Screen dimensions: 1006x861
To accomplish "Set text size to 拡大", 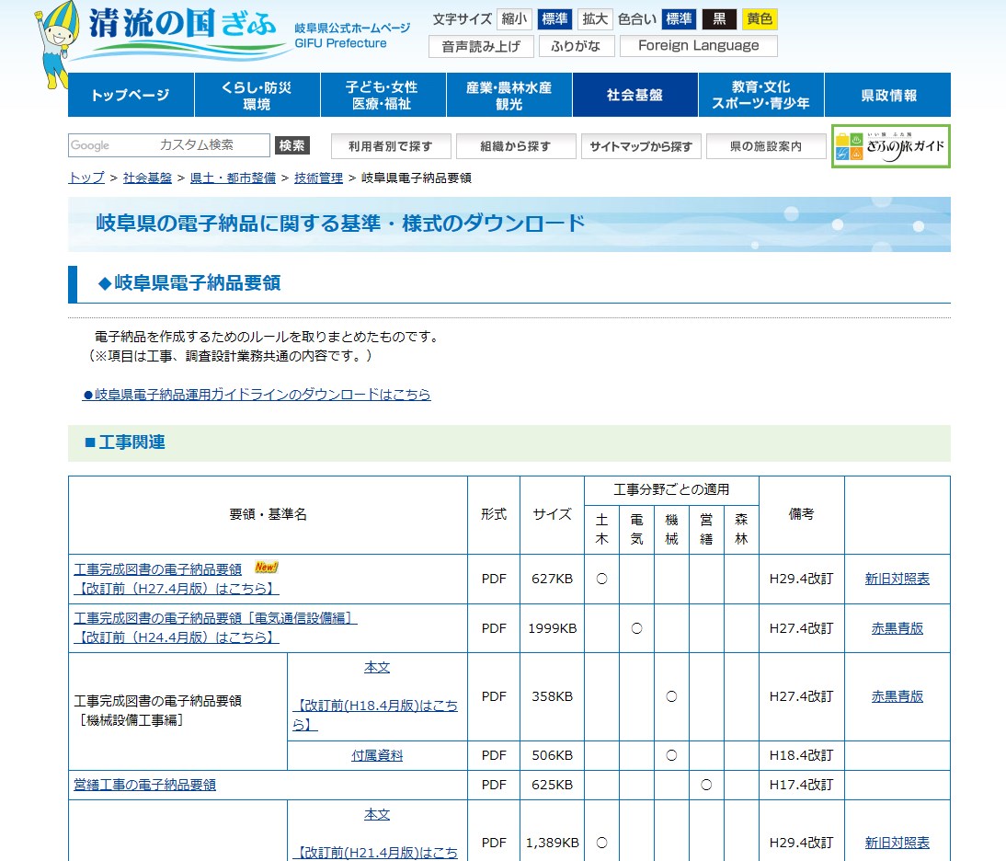I will [x=595, y=19].
